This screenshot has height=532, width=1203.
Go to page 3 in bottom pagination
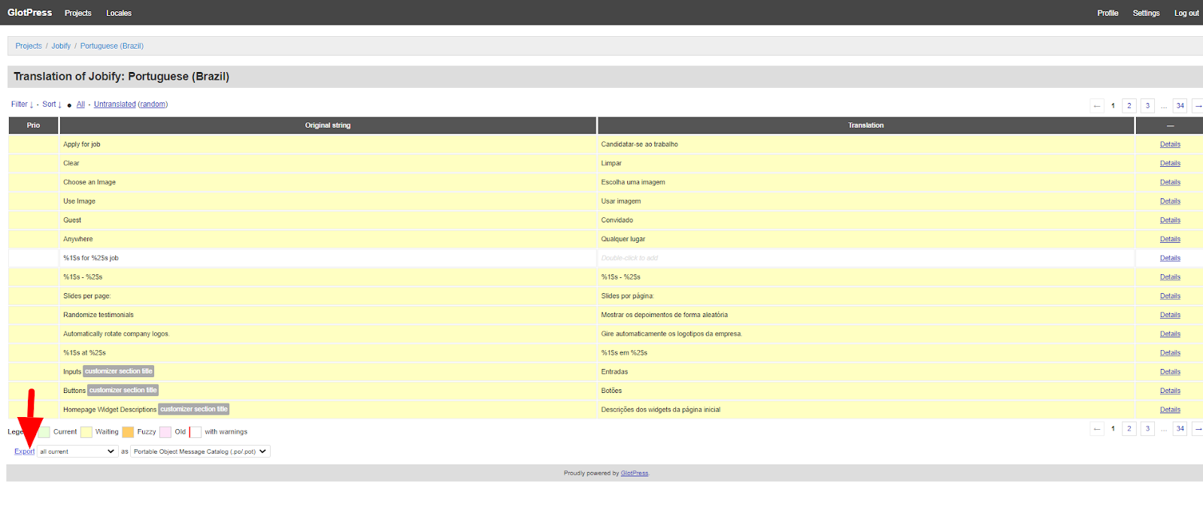[1147, 429]
